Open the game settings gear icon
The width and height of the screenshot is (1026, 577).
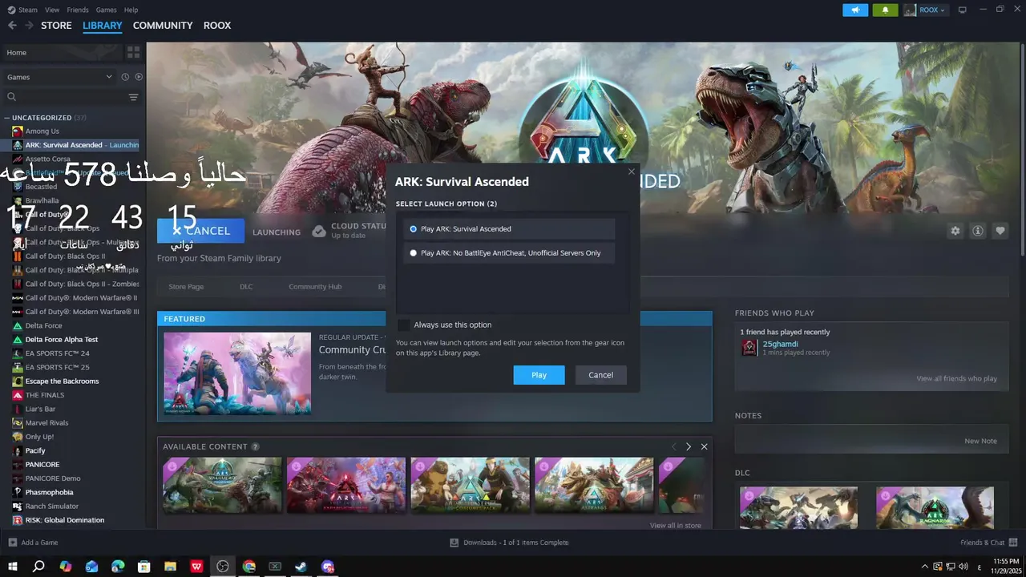click(955, 231)
